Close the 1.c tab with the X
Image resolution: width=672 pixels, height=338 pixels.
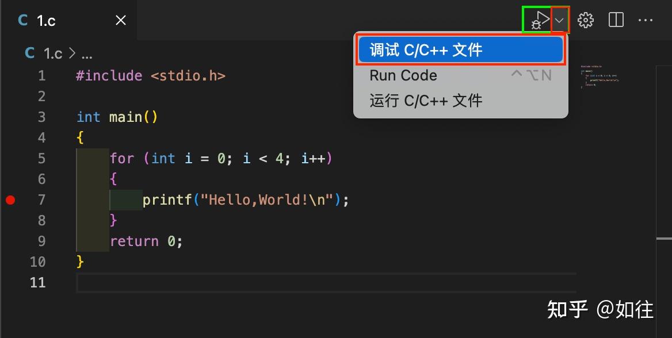(x=120, y=20)
